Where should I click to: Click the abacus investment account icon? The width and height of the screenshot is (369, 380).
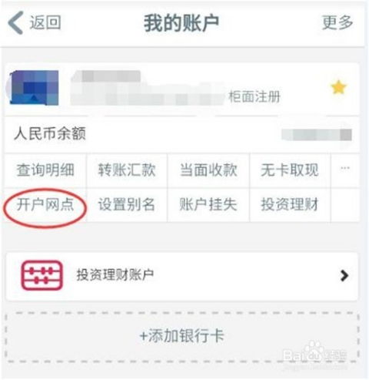tap(42, 275)
